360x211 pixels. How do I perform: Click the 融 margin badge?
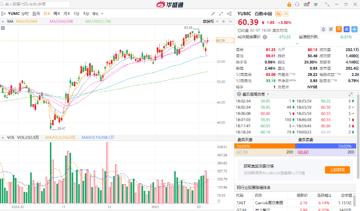click(278, 14)
